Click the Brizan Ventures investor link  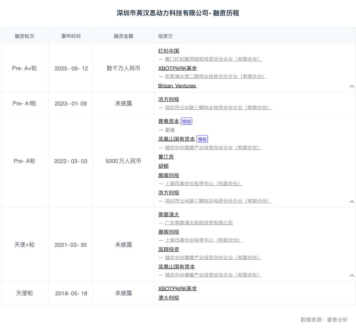[177, 86]
